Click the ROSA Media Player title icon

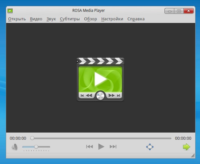(x=10, y=11)
